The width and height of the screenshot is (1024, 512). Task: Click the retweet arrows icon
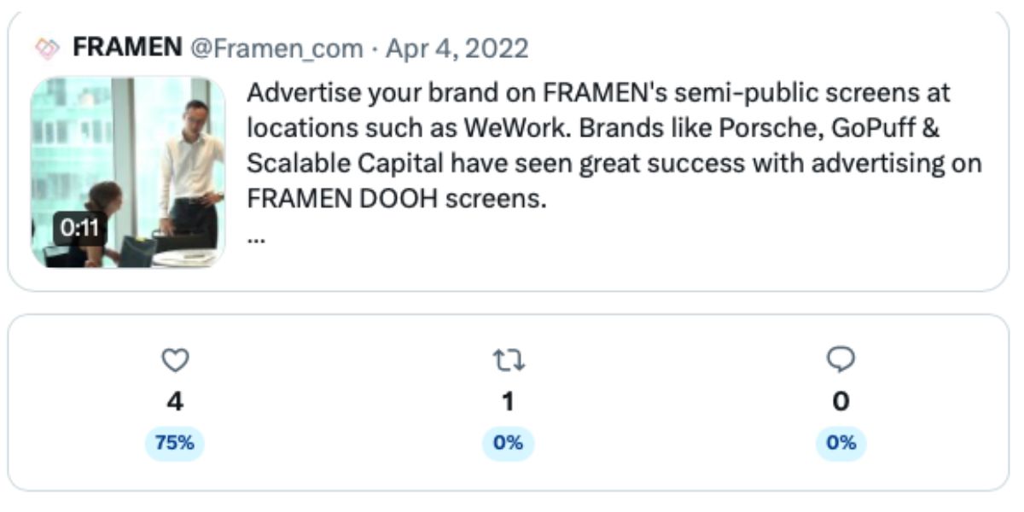click(x=509, y=361)
